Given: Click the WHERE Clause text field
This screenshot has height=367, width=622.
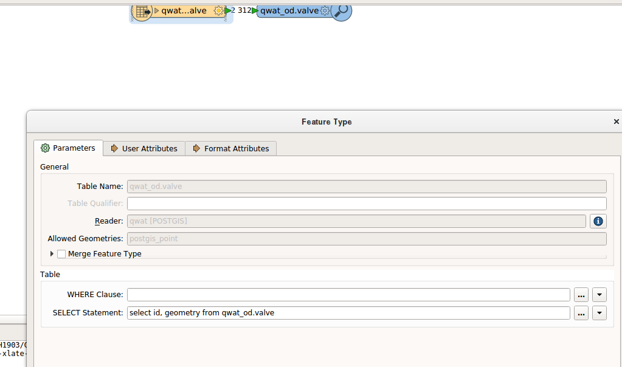Looking at the screenshot, I should click(347, 294).
